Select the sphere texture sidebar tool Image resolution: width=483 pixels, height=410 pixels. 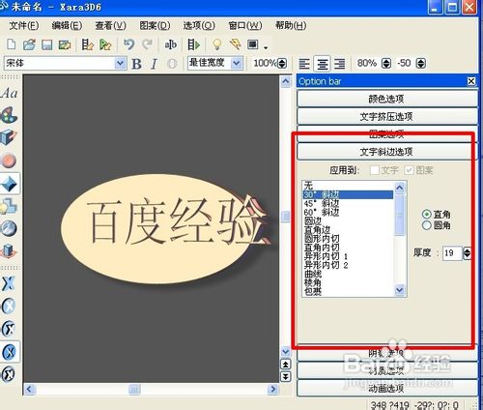(9, 228)
